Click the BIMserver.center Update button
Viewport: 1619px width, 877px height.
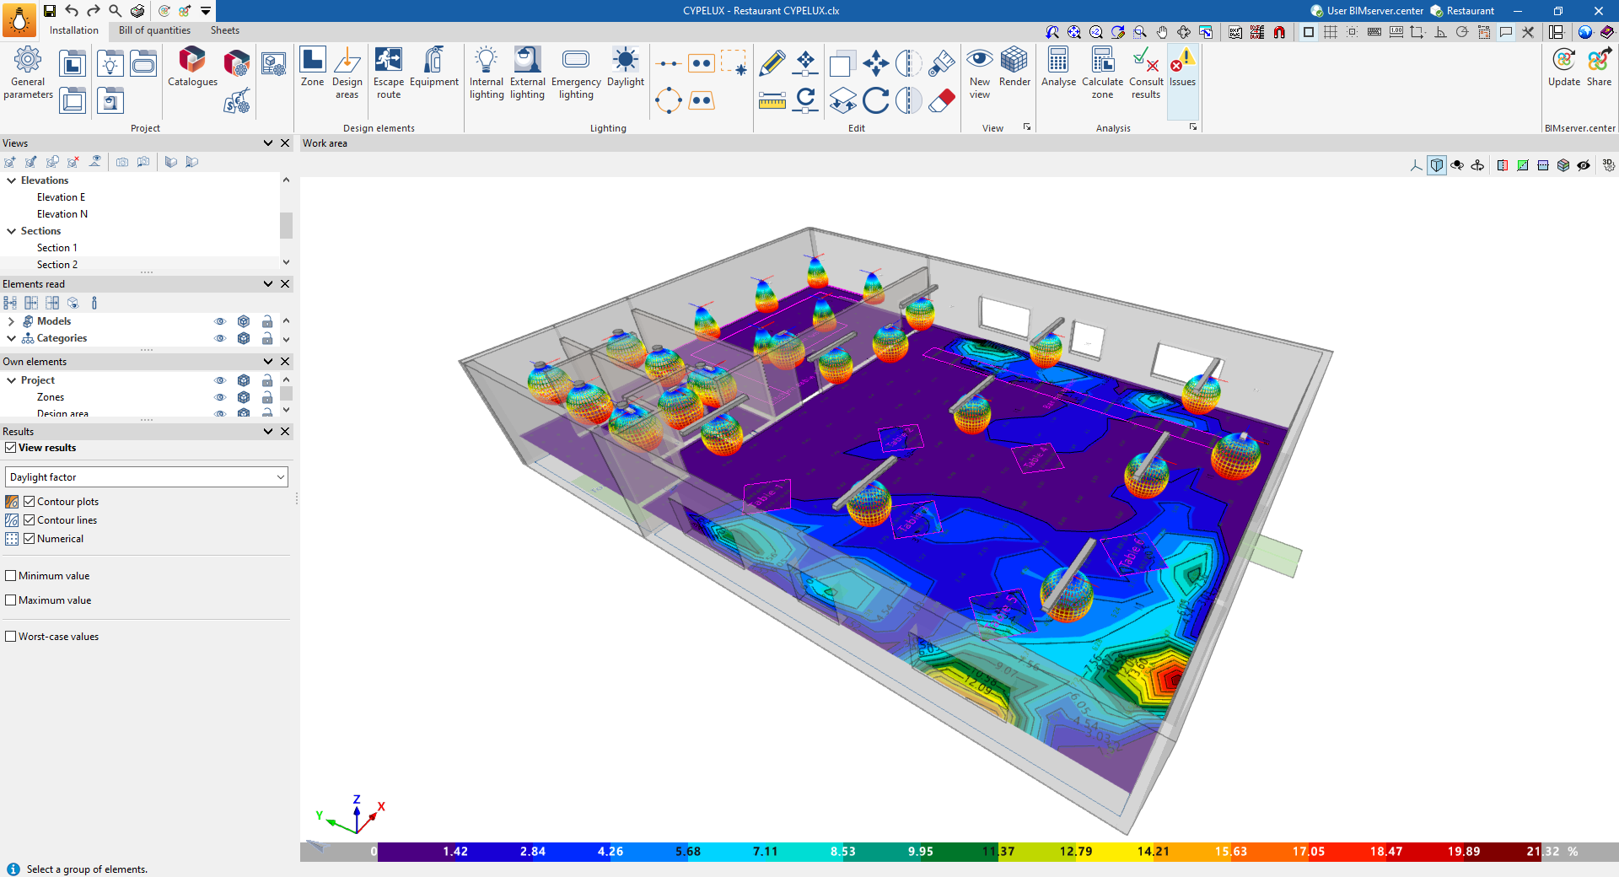[x=1564, y=67]
